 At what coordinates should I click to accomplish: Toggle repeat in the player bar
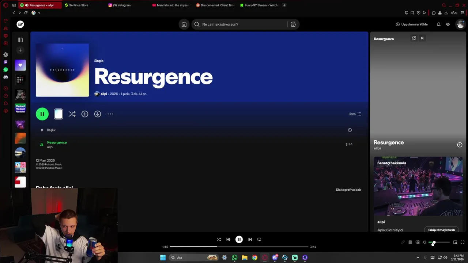pos(259,240)
